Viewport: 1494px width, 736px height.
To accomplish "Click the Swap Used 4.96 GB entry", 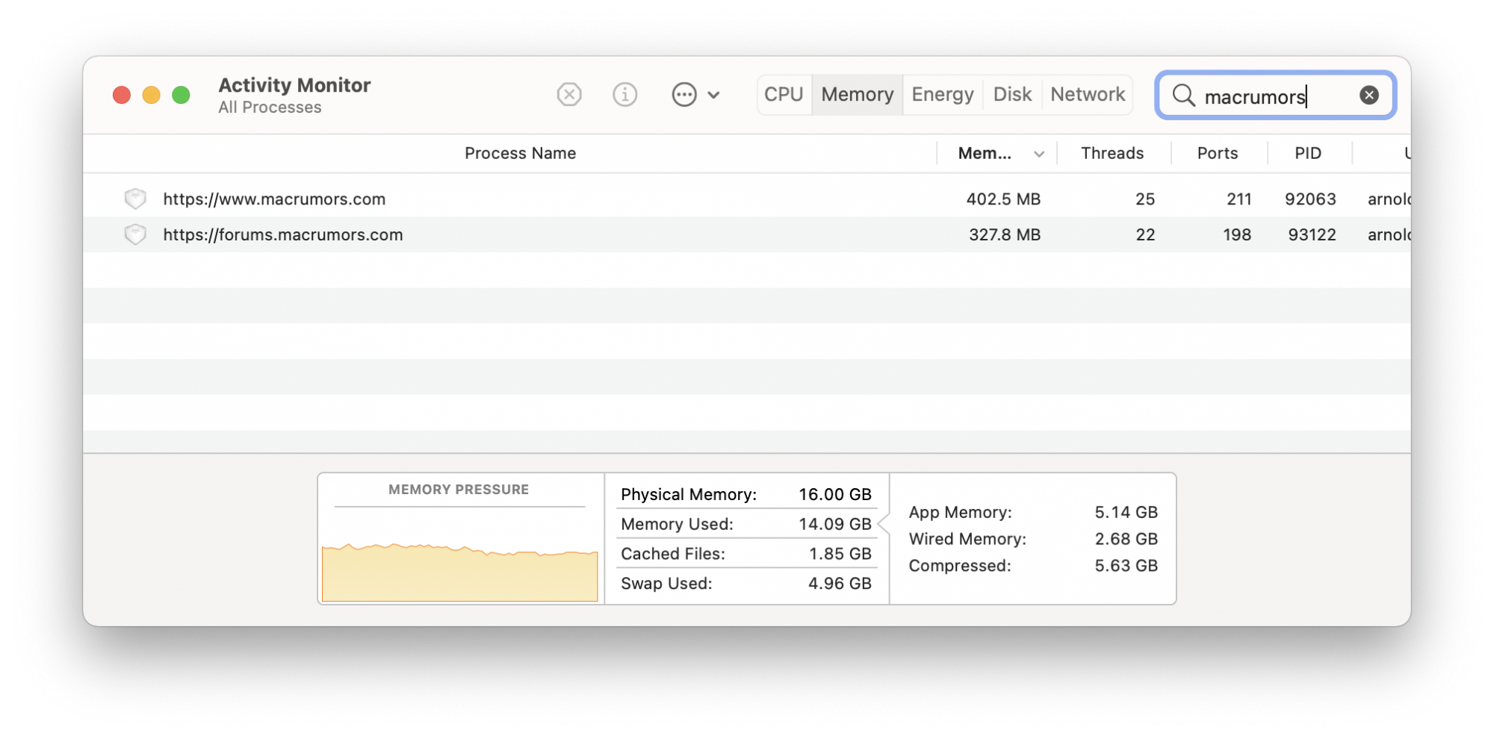I will pyautogui.click(x=746, y=584).
